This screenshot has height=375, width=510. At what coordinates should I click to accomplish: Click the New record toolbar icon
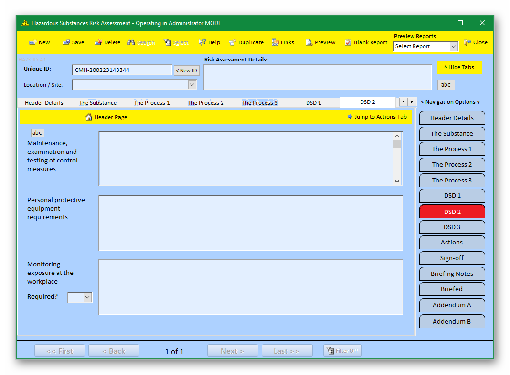[32, 42]
